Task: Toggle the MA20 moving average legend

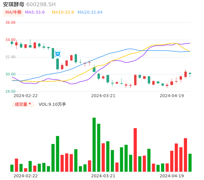Action: click(x=90, y=12)
